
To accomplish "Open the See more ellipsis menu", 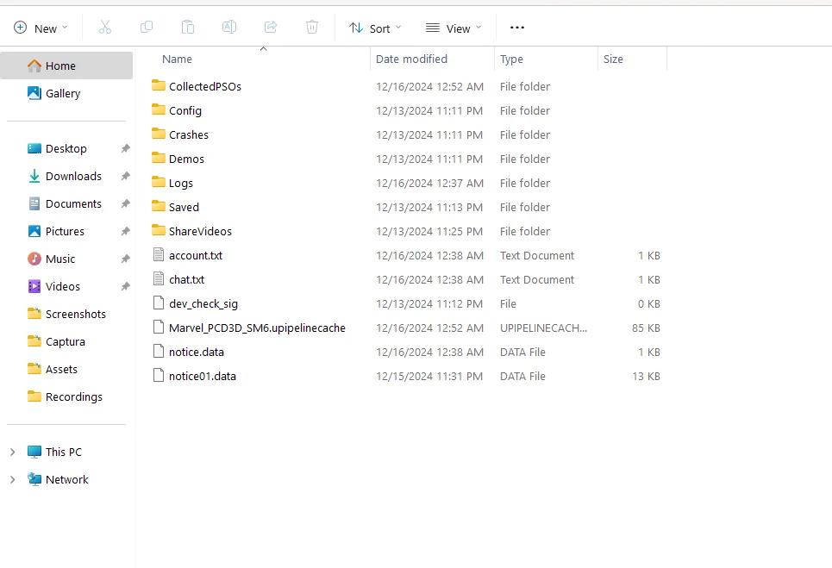I will 516,28.
